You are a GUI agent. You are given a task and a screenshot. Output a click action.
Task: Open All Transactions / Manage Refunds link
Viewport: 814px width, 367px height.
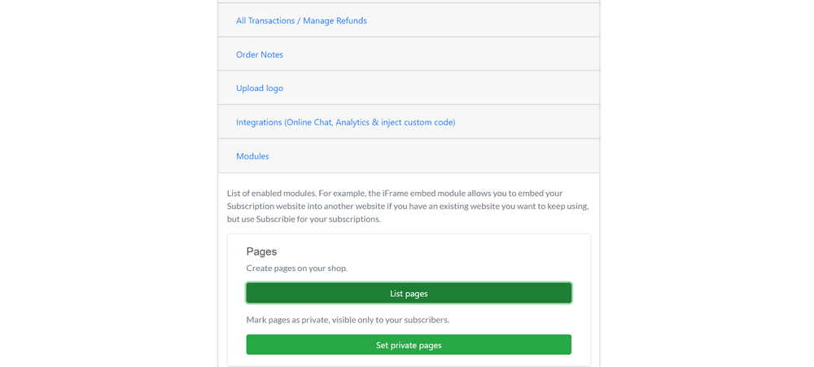pyautogui.click(x=301, y=21)
